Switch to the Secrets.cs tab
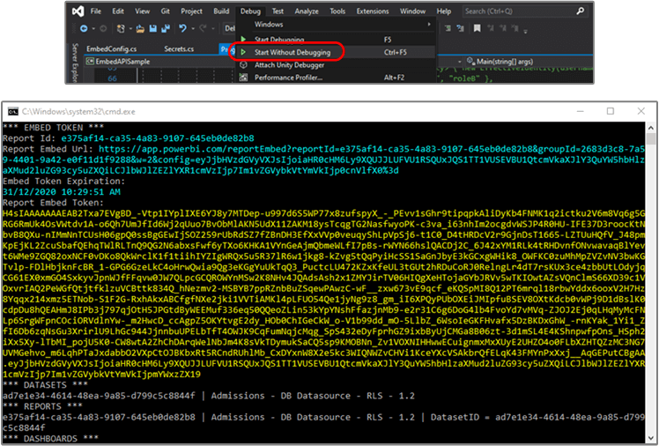Viewport: 659px width, 446px height. pyautogui.click(x=179, y=48)
